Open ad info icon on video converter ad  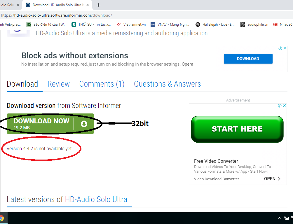click(280, 106)
